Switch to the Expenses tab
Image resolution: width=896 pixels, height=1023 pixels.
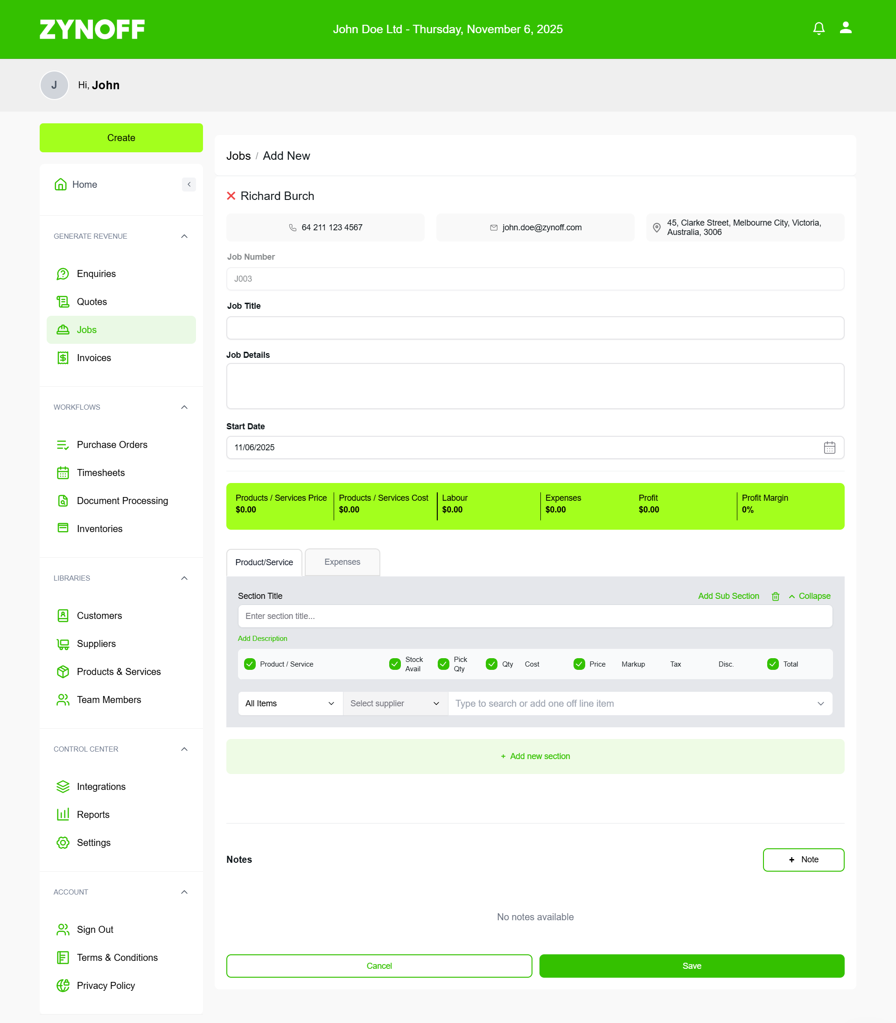coord(343,562)
